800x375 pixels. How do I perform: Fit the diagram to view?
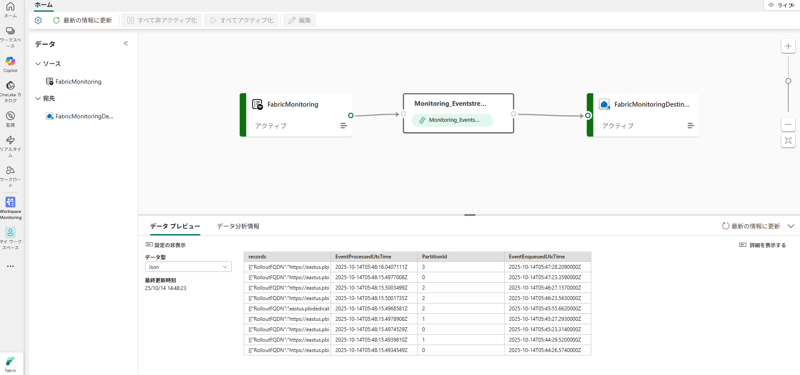[788, 140]
